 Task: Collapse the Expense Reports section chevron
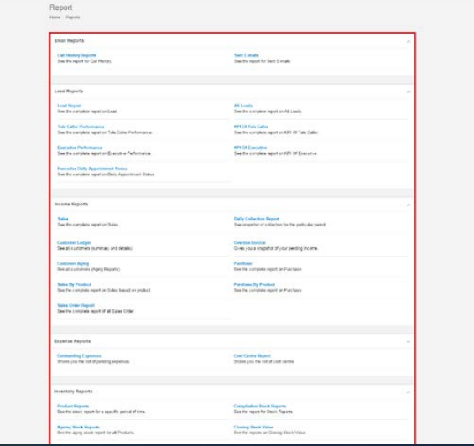point(409,342)
